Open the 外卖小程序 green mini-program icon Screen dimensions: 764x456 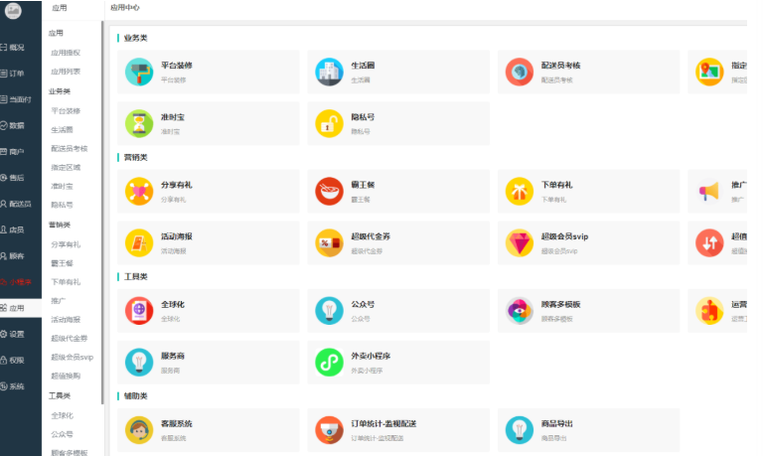(329, 362)
